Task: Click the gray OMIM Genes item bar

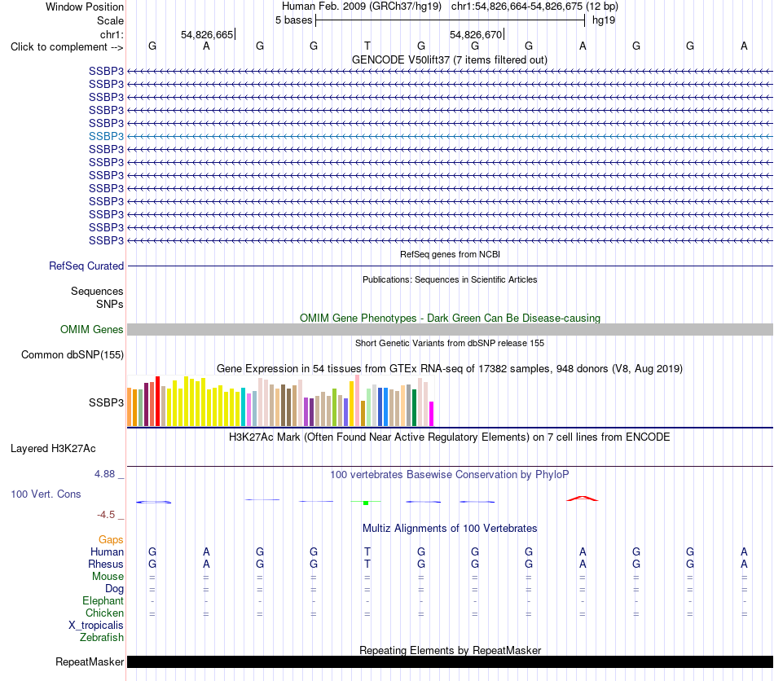Action: coord(450,330)
